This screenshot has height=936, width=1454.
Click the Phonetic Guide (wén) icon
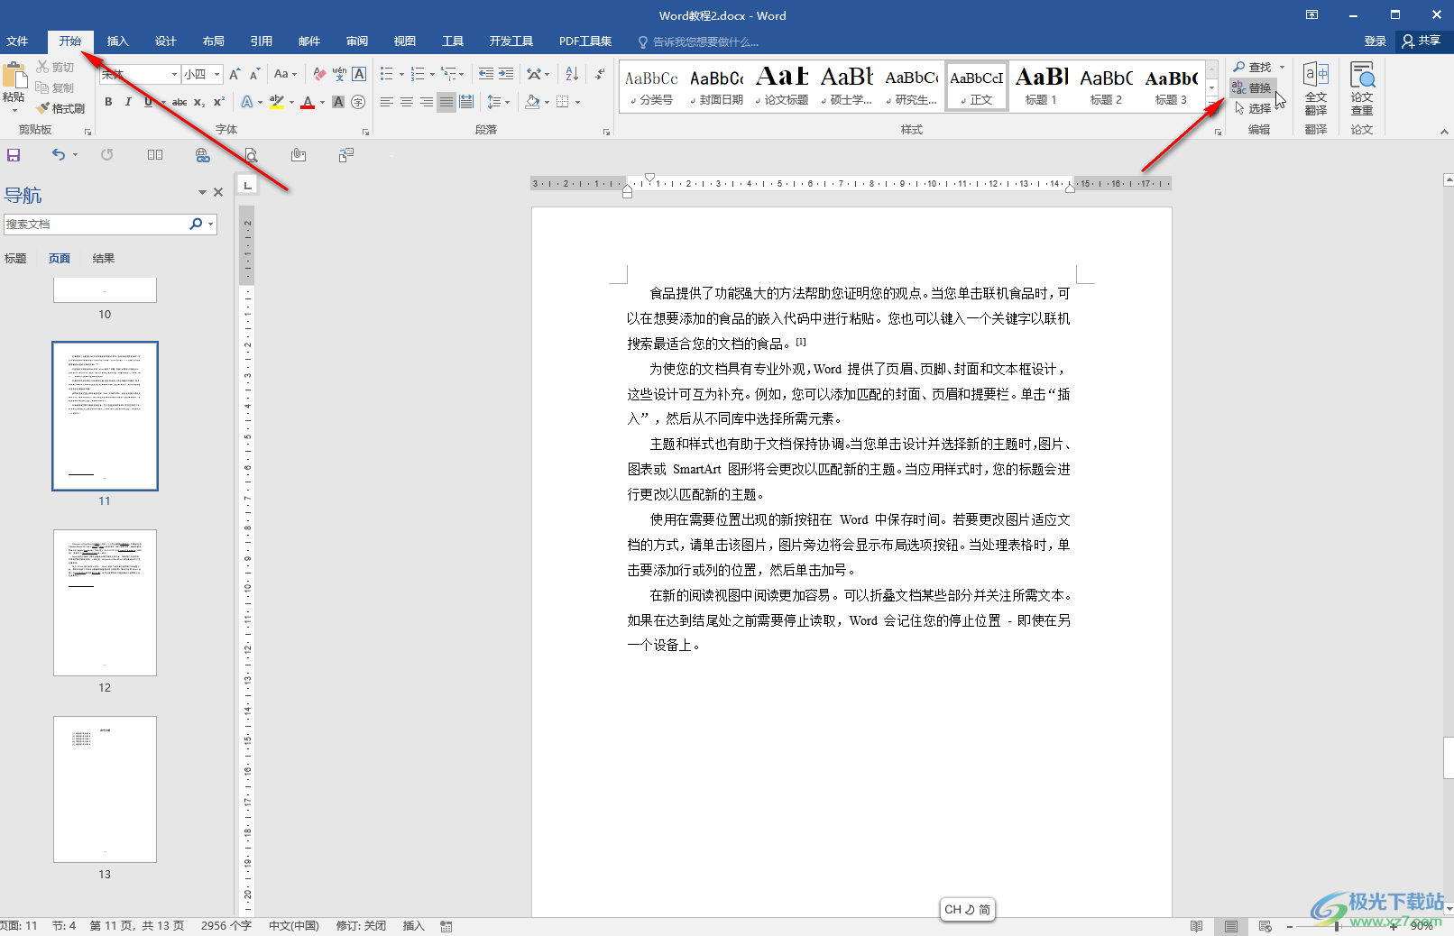click(x=339, y=74)
